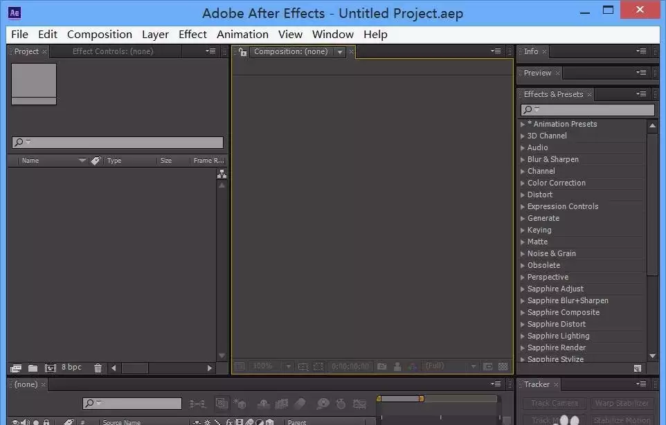Click the Project panel search field
This screenshot has height=425, width=666.
click(x=118, y=142)
